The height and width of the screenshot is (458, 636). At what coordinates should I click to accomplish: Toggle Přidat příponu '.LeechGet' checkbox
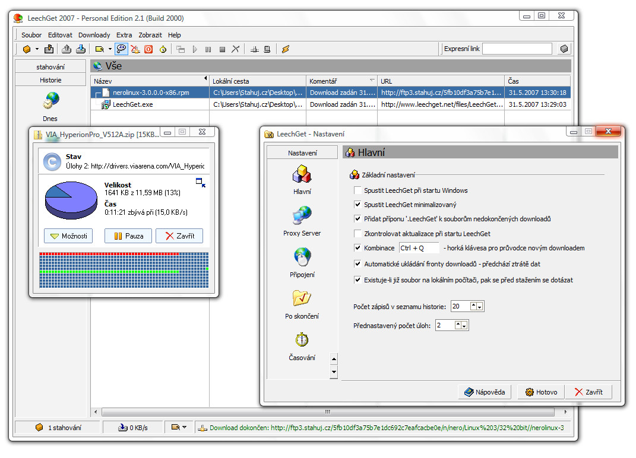[357, 219]
